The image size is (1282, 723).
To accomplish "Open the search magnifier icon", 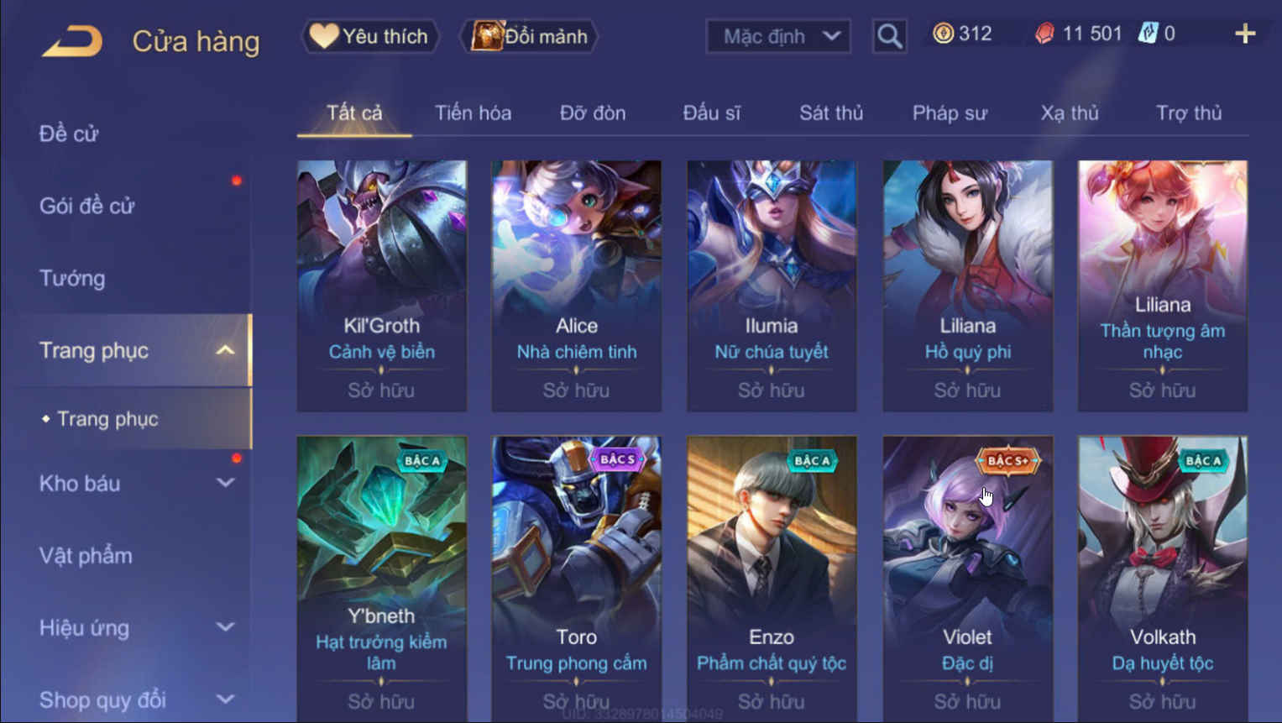I will [889, 36].
